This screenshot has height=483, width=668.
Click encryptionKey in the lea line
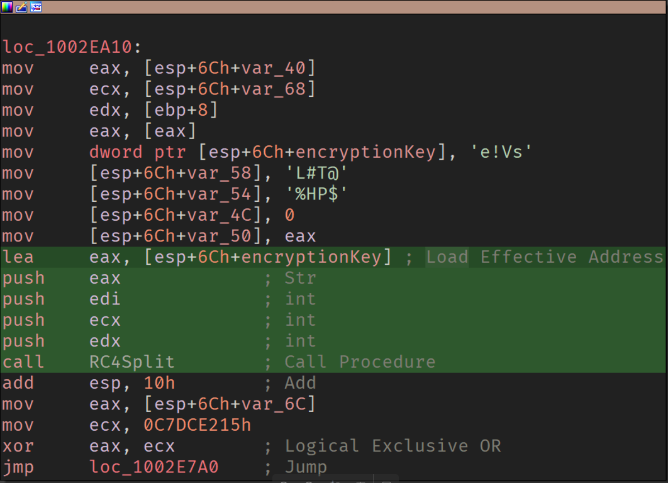pos(311,257)
